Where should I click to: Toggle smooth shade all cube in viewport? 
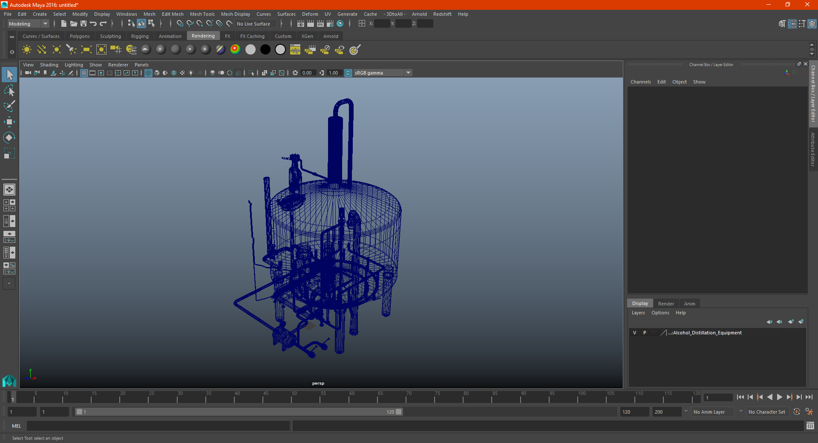pyautogui.click(x=157, y=73)
